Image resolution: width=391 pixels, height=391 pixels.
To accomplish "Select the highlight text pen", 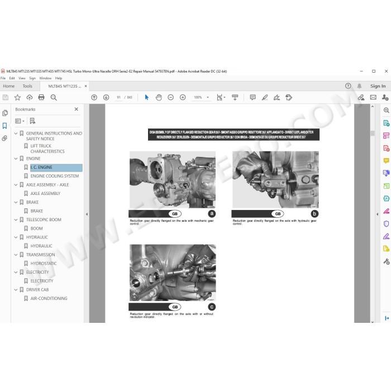I will (265, 98).
